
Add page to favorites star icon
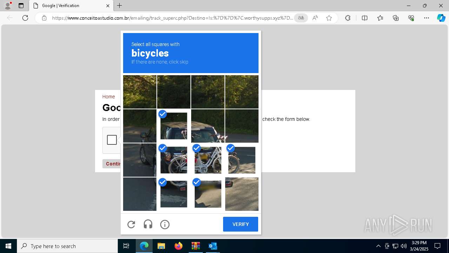pyautogui.click(x=329, y=18)
